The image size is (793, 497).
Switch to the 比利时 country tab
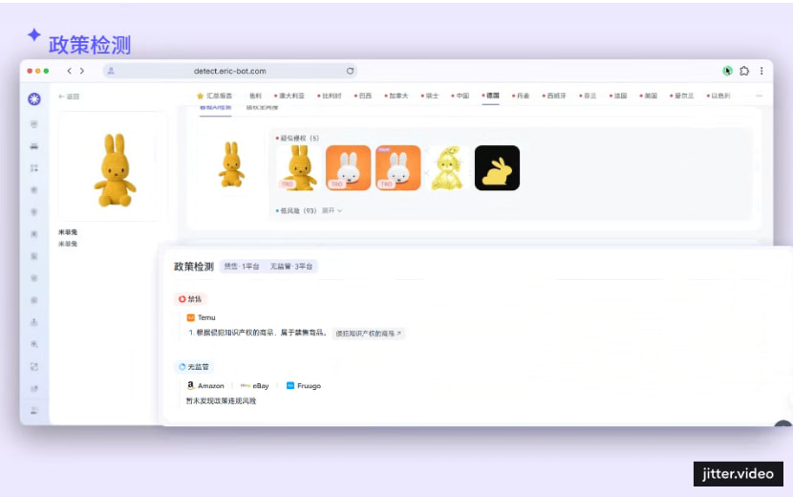pos(330,96)
